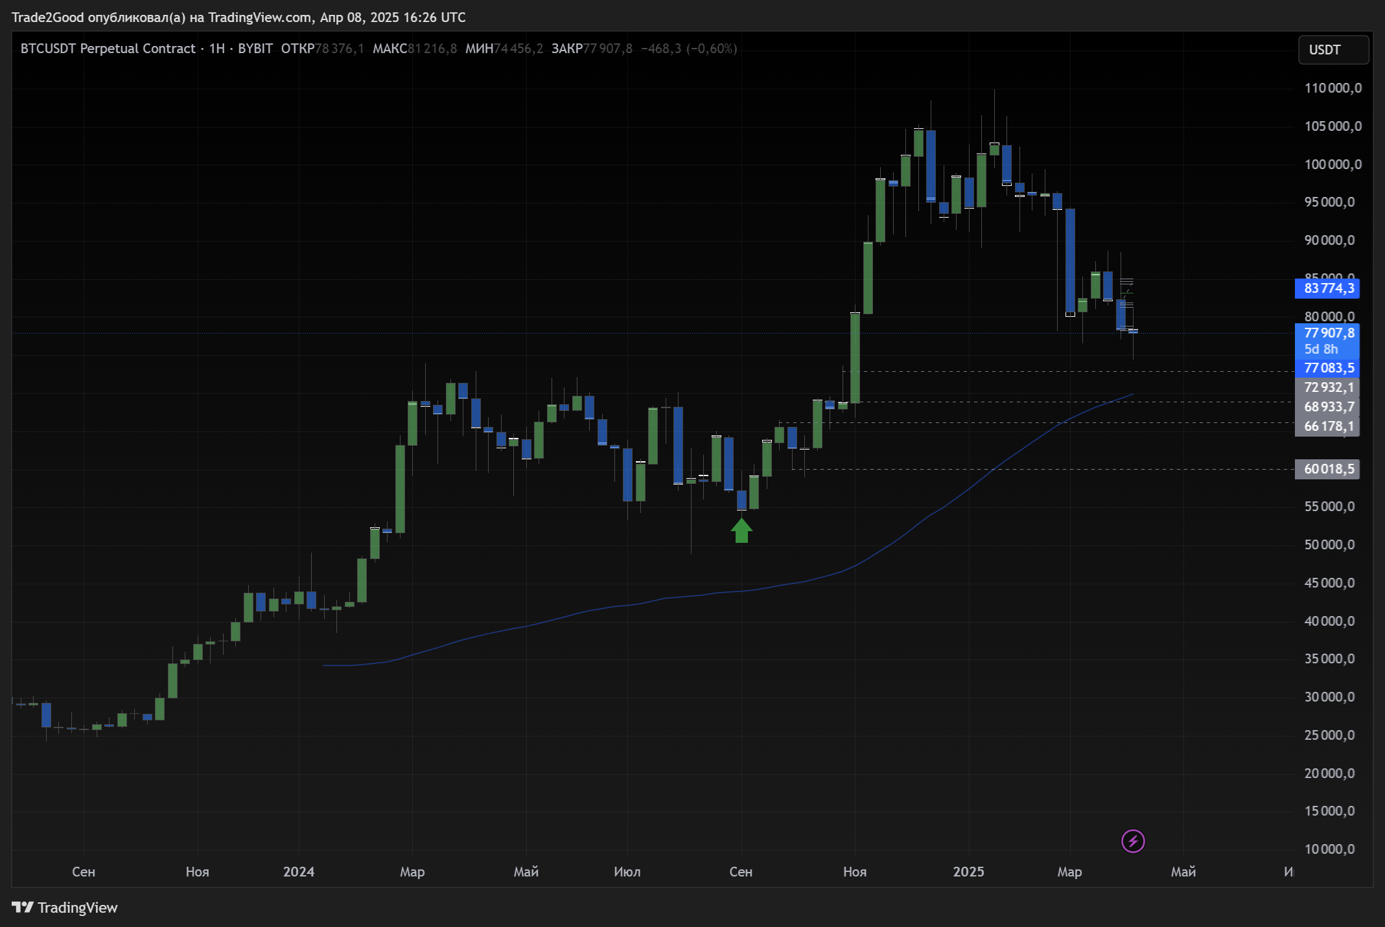Open the USDT currency selector
The width and height of the screenshot is (1385, 927).
(x=1333, y=50)
